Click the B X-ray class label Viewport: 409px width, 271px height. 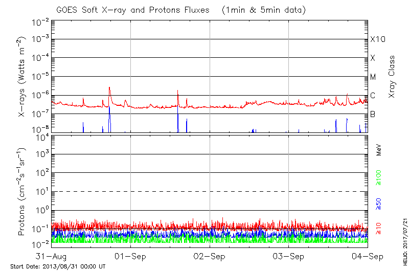[x=373, y=114]
